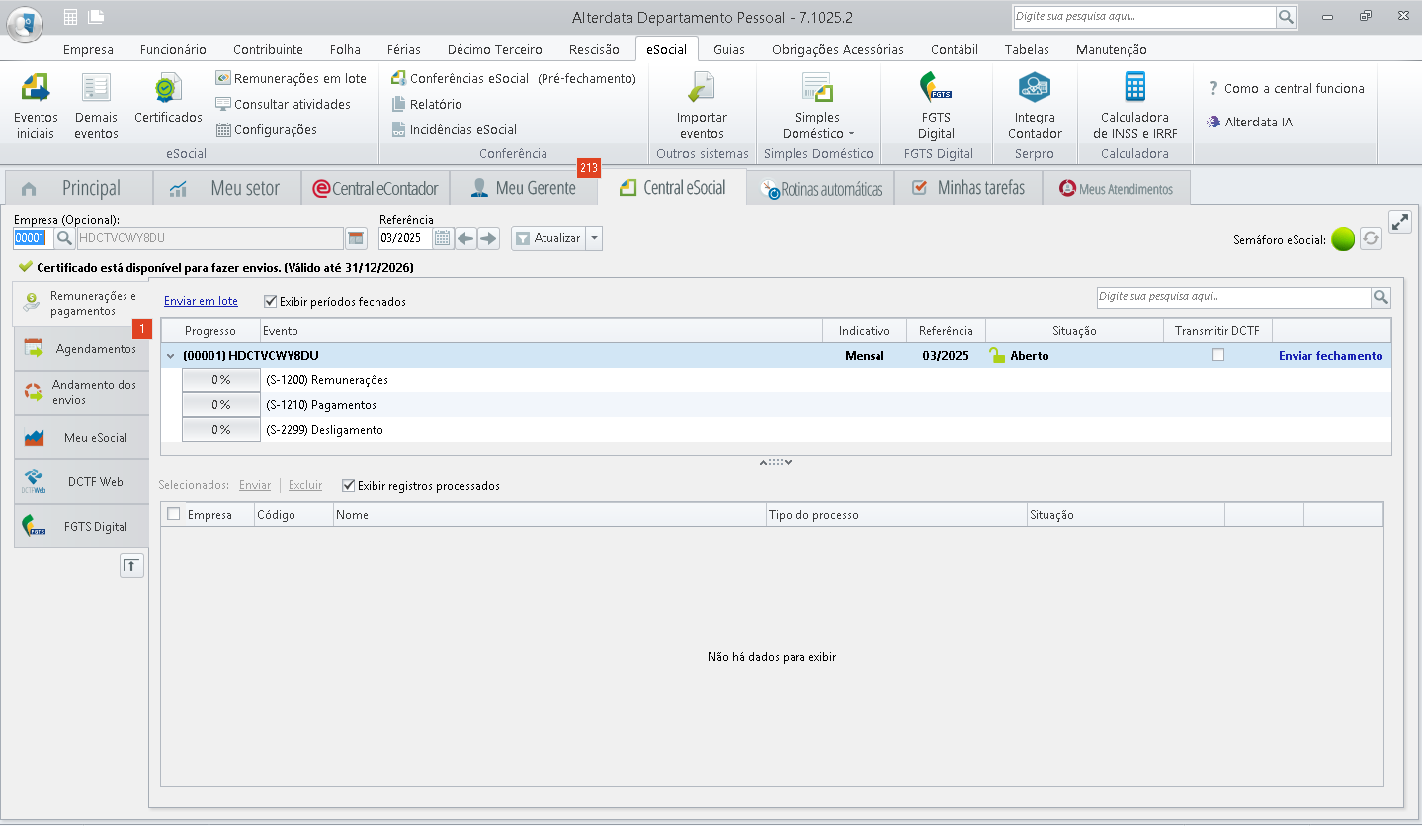Click 0% progress of S-1210 Pagamentos
1422x826 pixels.
pos(220,405)
